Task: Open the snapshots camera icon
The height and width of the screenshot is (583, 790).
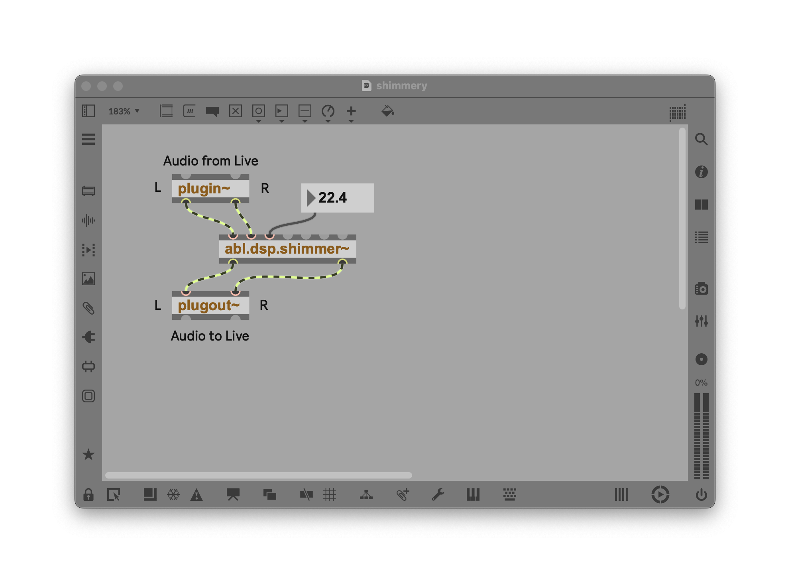Action: pyautogui.click(x=701, y=288)
